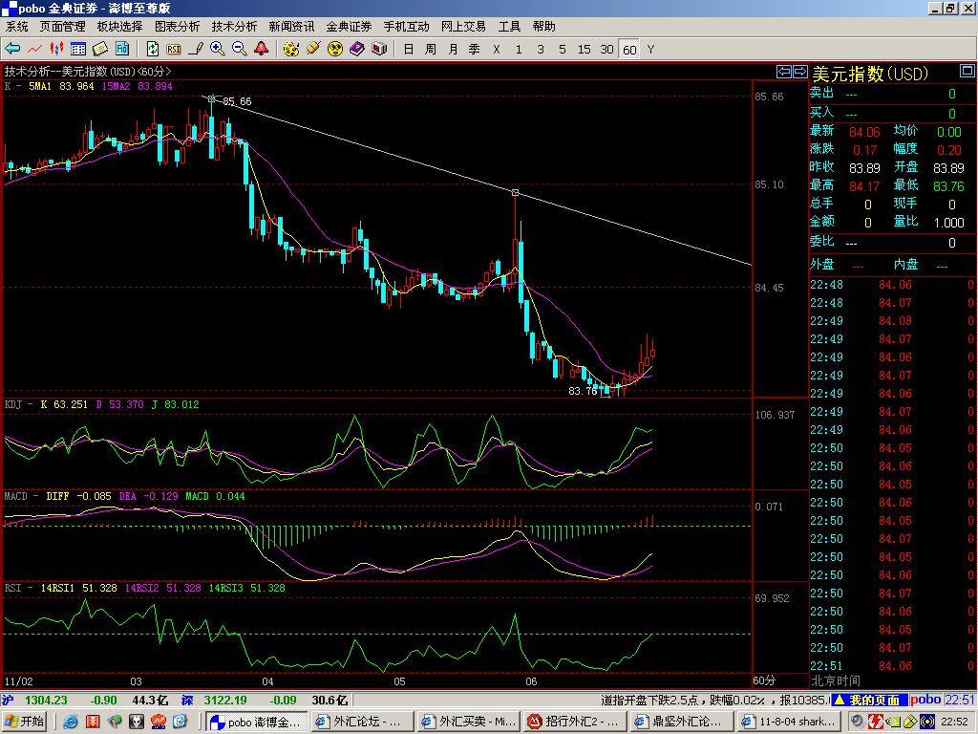The image size is (978, 734).
Task: Click the zoom out magnifier icon
Action: point(239,49)
